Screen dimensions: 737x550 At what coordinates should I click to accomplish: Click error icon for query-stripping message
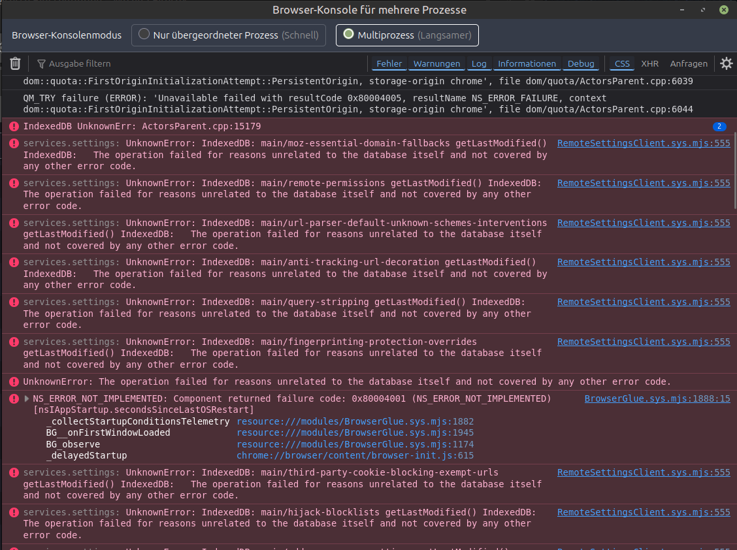click(x=14, y=302)
